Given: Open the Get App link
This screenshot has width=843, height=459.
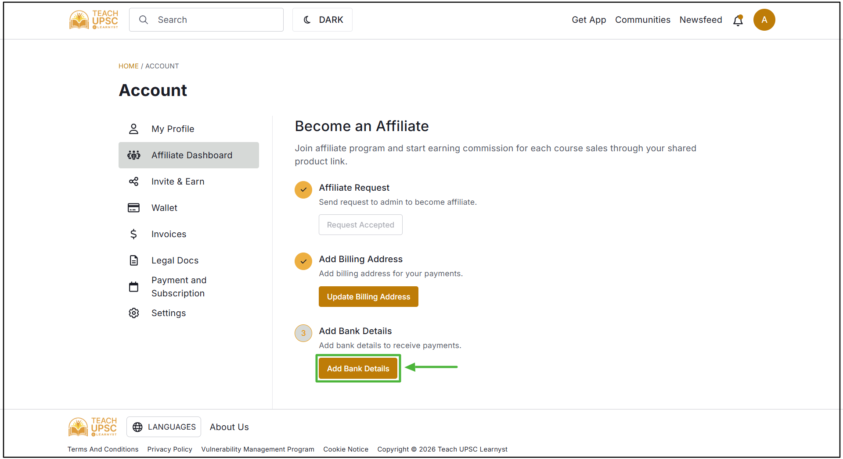Looking at the screenshot, I should 589,20.
